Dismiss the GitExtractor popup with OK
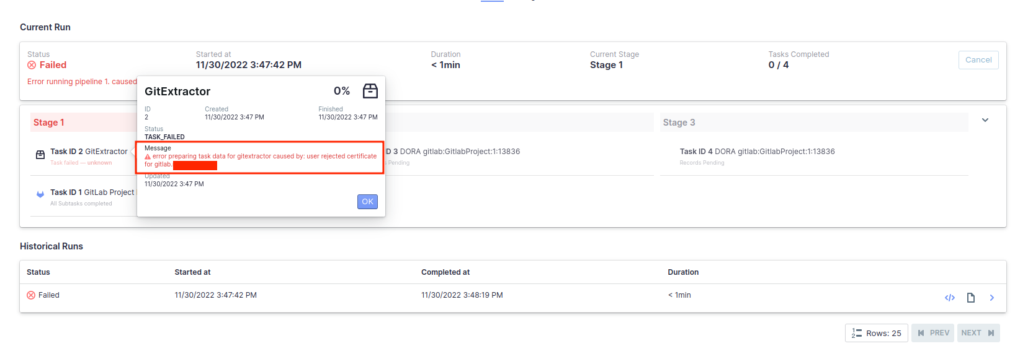Screen dimensions: 1015x354 (367, 202)
